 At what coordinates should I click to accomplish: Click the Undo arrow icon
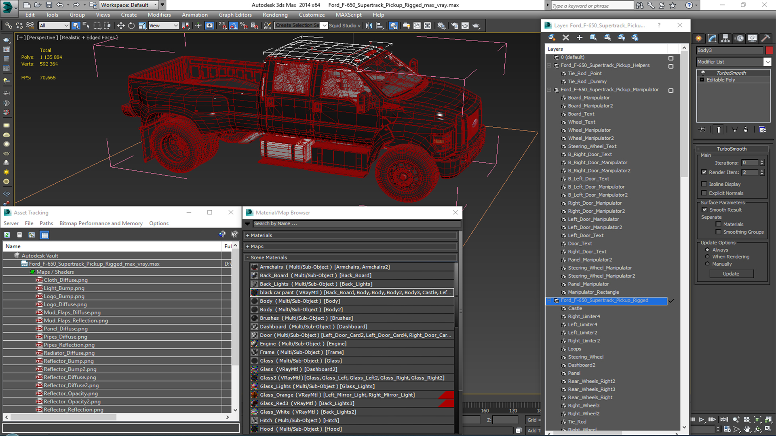(x=60, y=5)
